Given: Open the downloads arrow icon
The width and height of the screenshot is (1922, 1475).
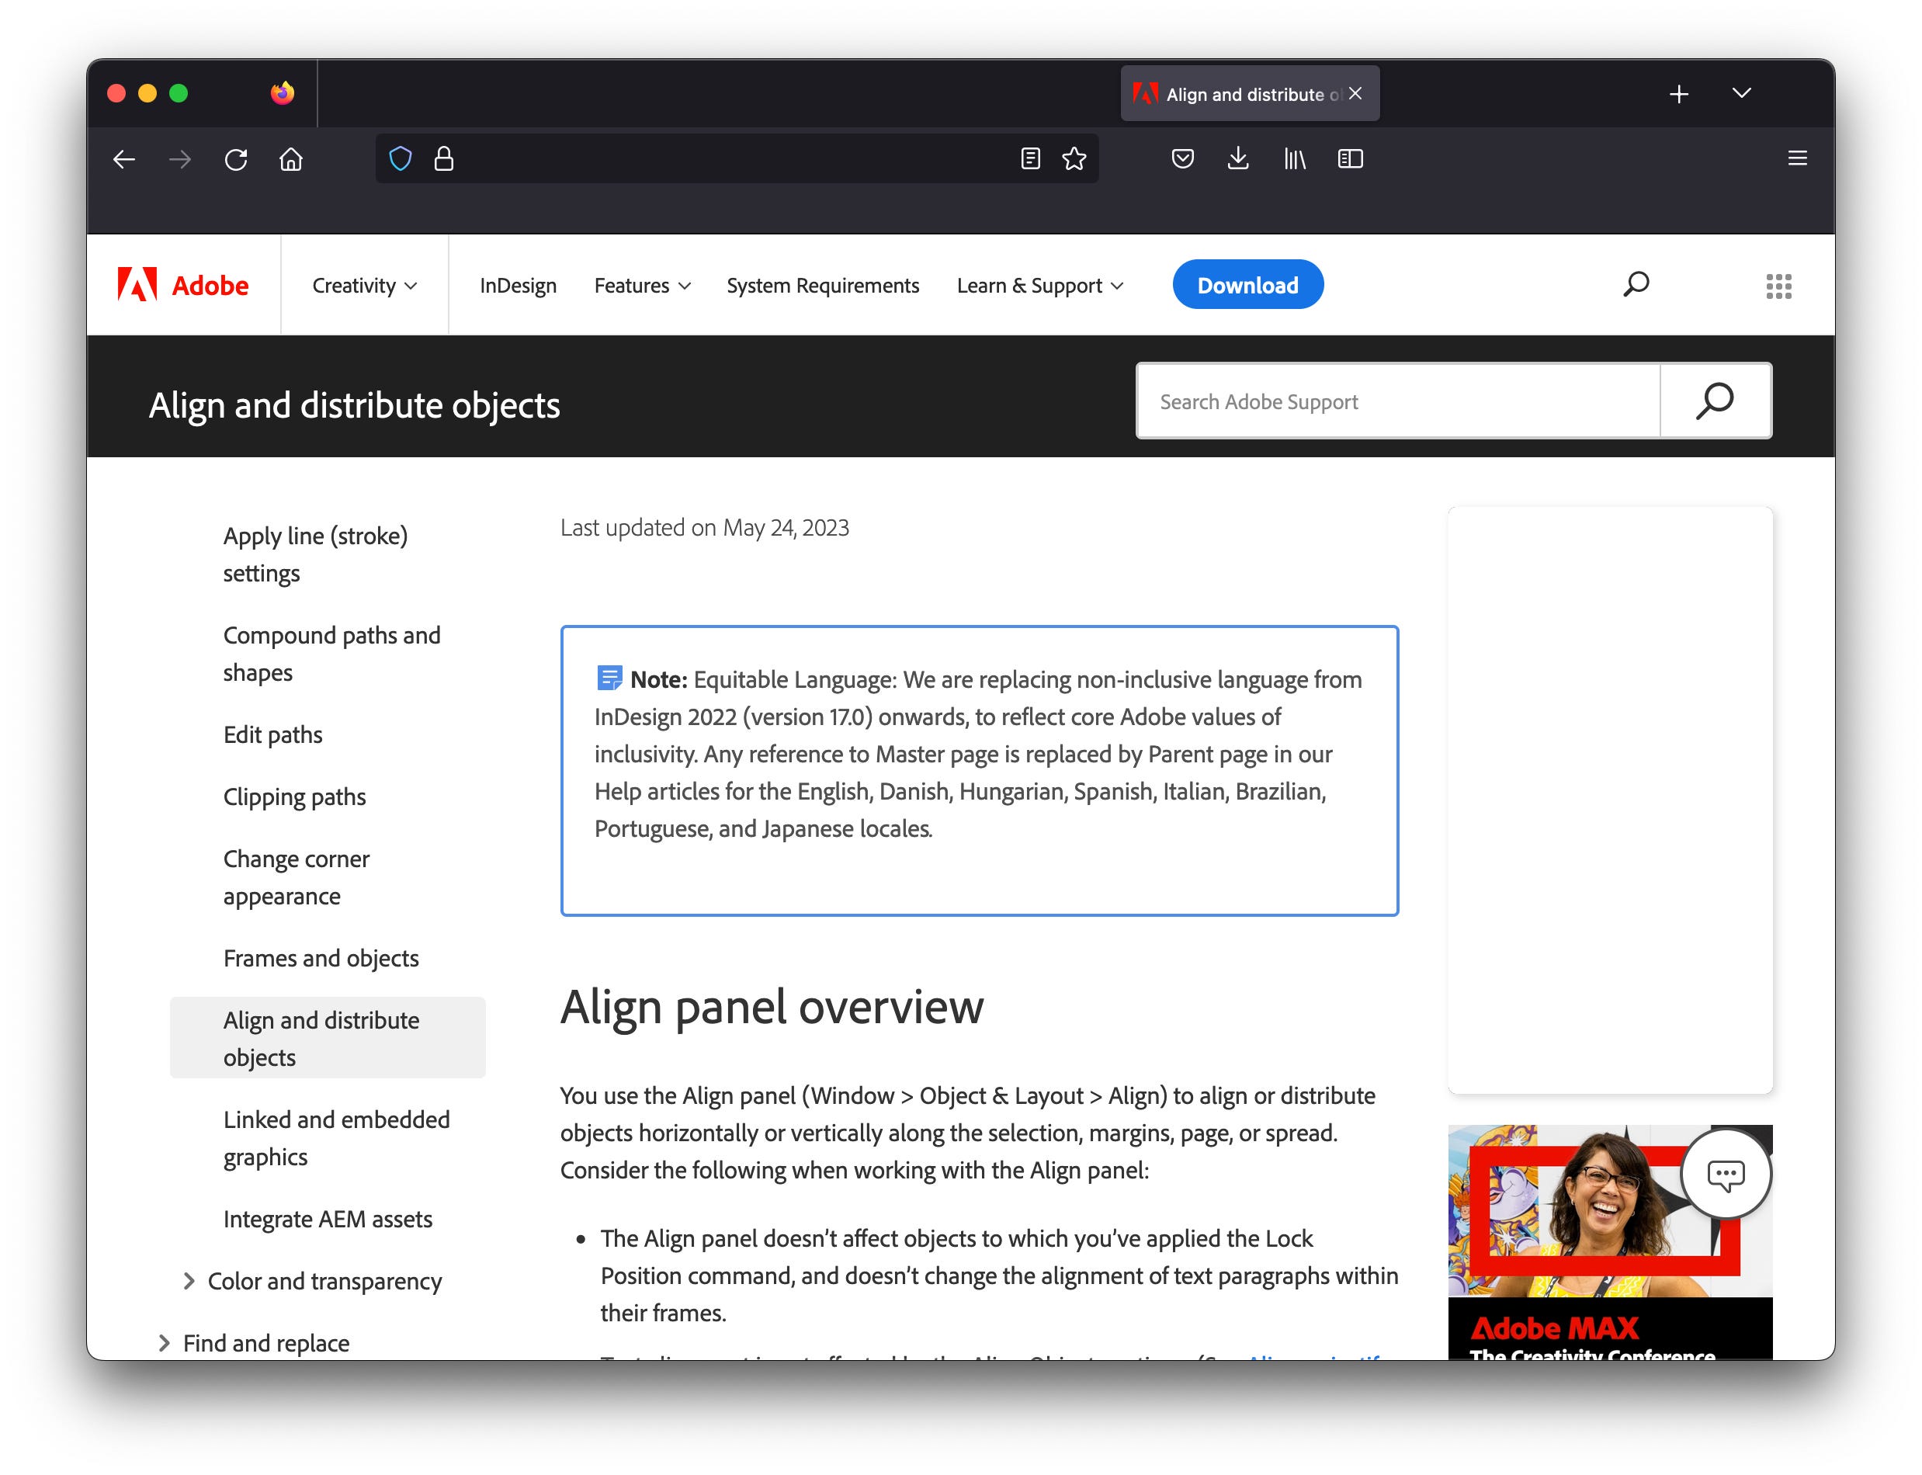Looking at the screenshot, I should [x=1238, y=159].
